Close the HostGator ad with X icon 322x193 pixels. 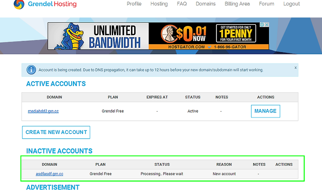point(267,25)
